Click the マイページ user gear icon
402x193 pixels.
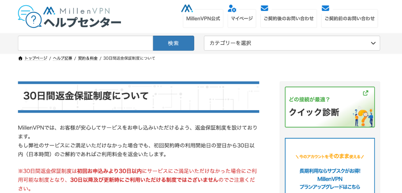click(232, 8)
